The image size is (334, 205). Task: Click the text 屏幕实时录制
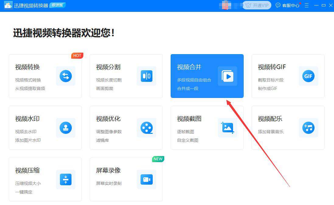click(109, 183)
